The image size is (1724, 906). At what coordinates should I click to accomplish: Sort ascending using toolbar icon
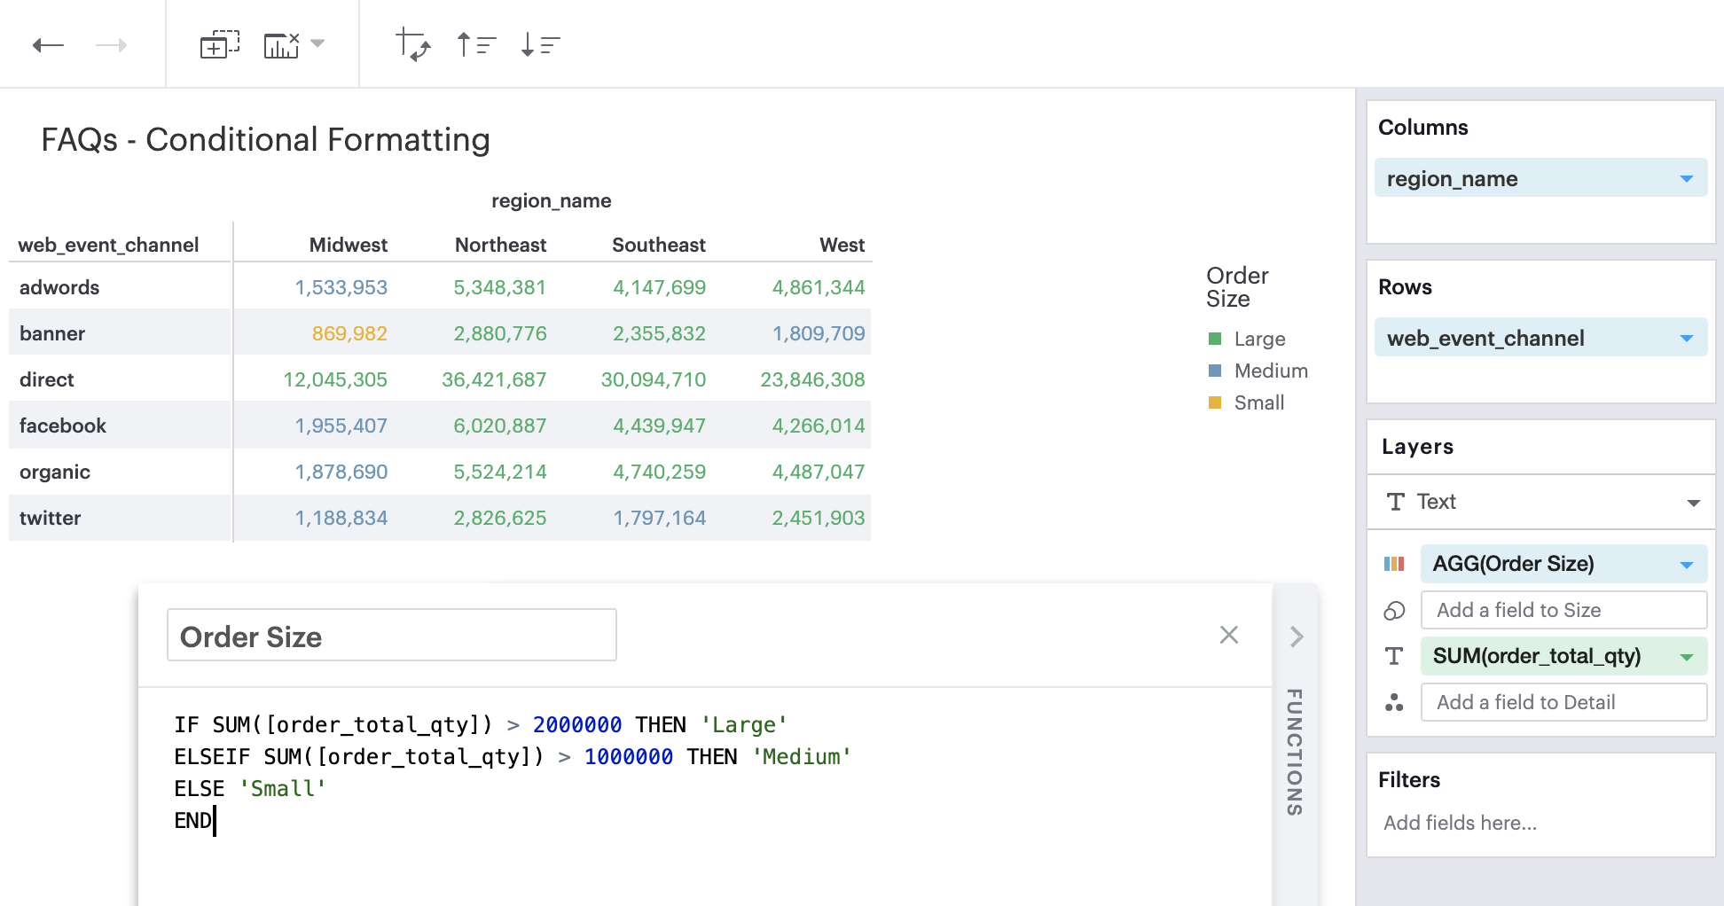(x=475, y=44)
